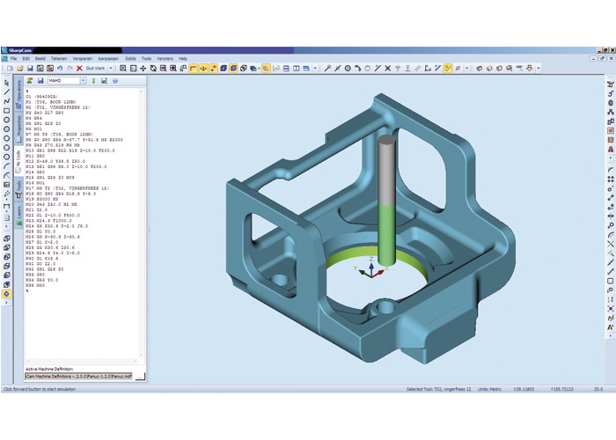Toggle the highlighted checkmark tool button

tap(448, 68)
